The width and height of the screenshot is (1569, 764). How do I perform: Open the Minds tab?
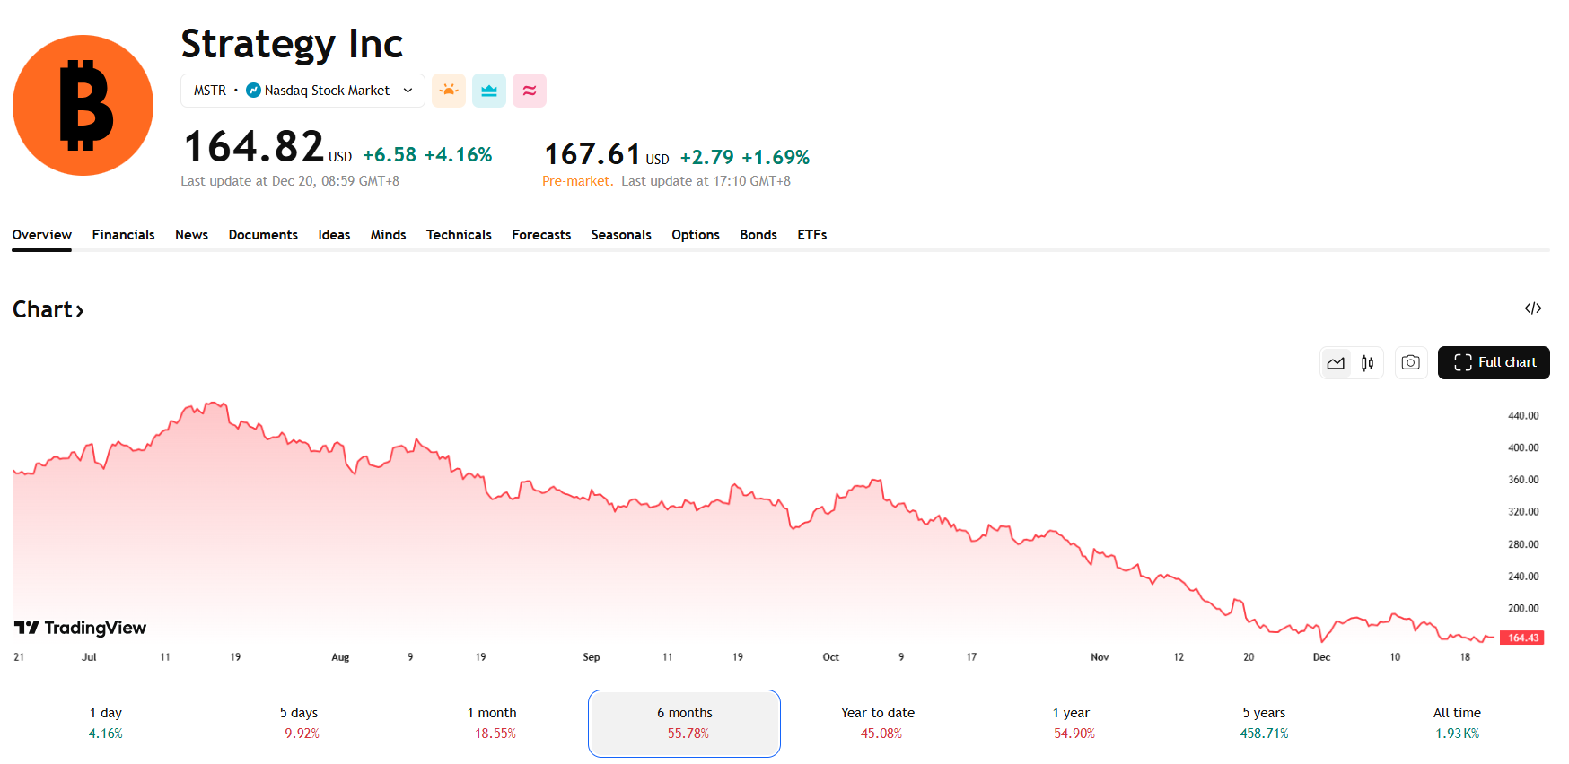tap(388, 235)
